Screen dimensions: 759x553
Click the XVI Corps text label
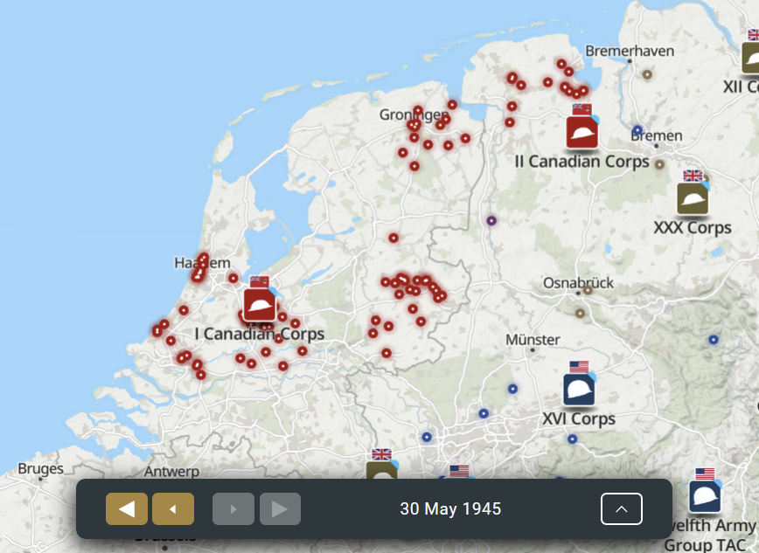579,418
